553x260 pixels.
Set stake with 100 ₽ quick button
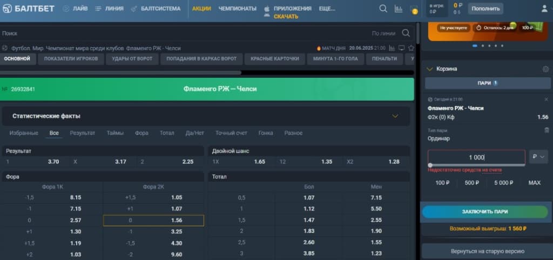click(442, 183)
